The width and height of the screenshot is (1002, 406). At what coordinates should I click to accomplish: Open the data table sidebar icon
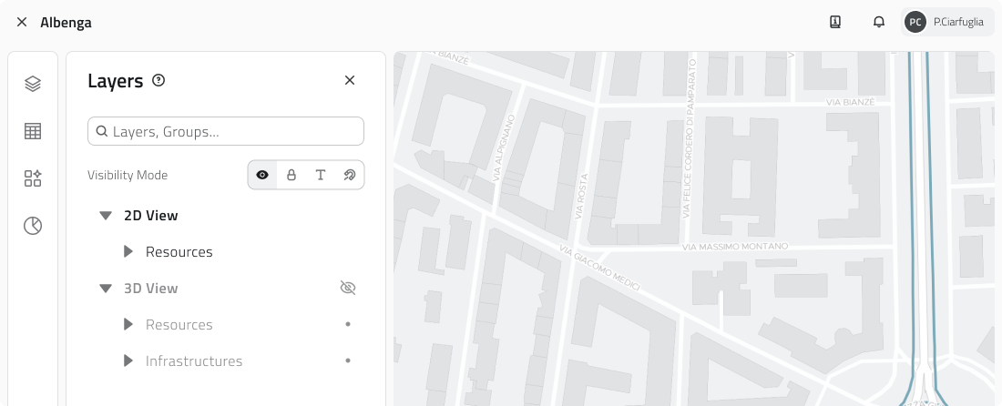[x=33, y=131]
